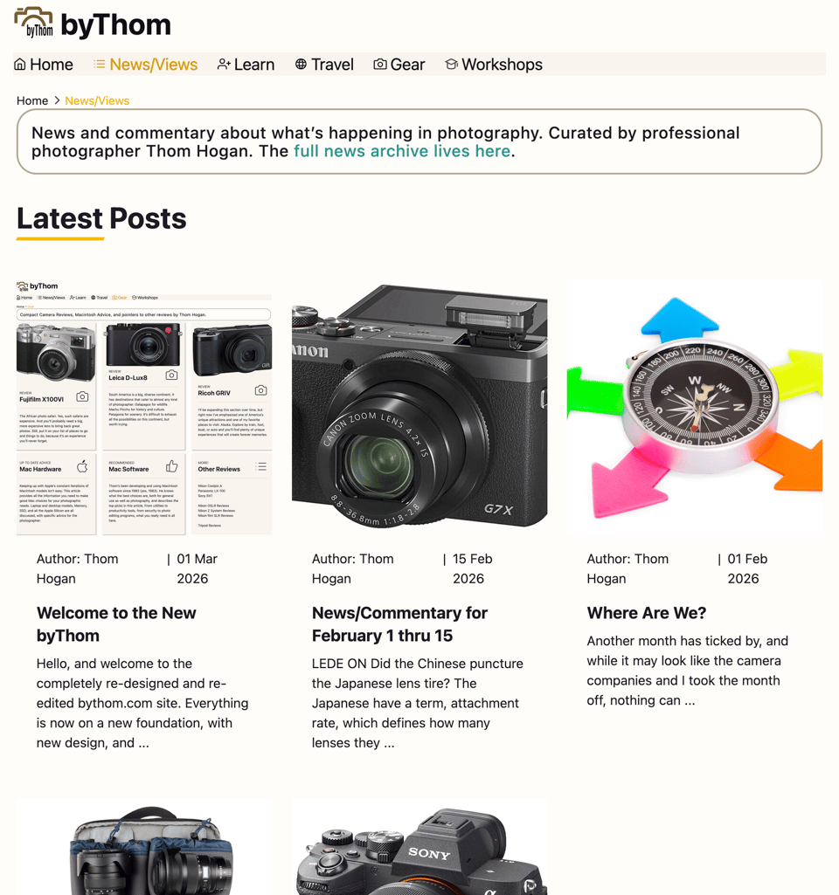Open the Welcome to the New byThom post
This screenshot has height=895, width=839.
click(x=116, y=623)
